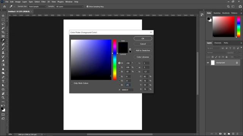Open the workspace switcher icon dropdown

(233, 6)
